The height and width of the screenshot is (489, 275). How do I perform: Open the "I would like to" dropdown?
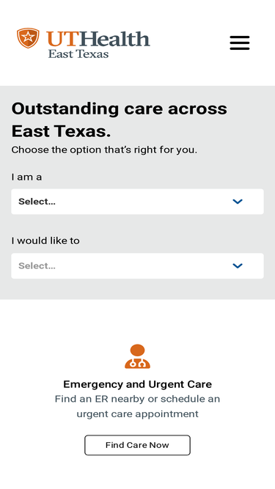click(x=138, y=265)
